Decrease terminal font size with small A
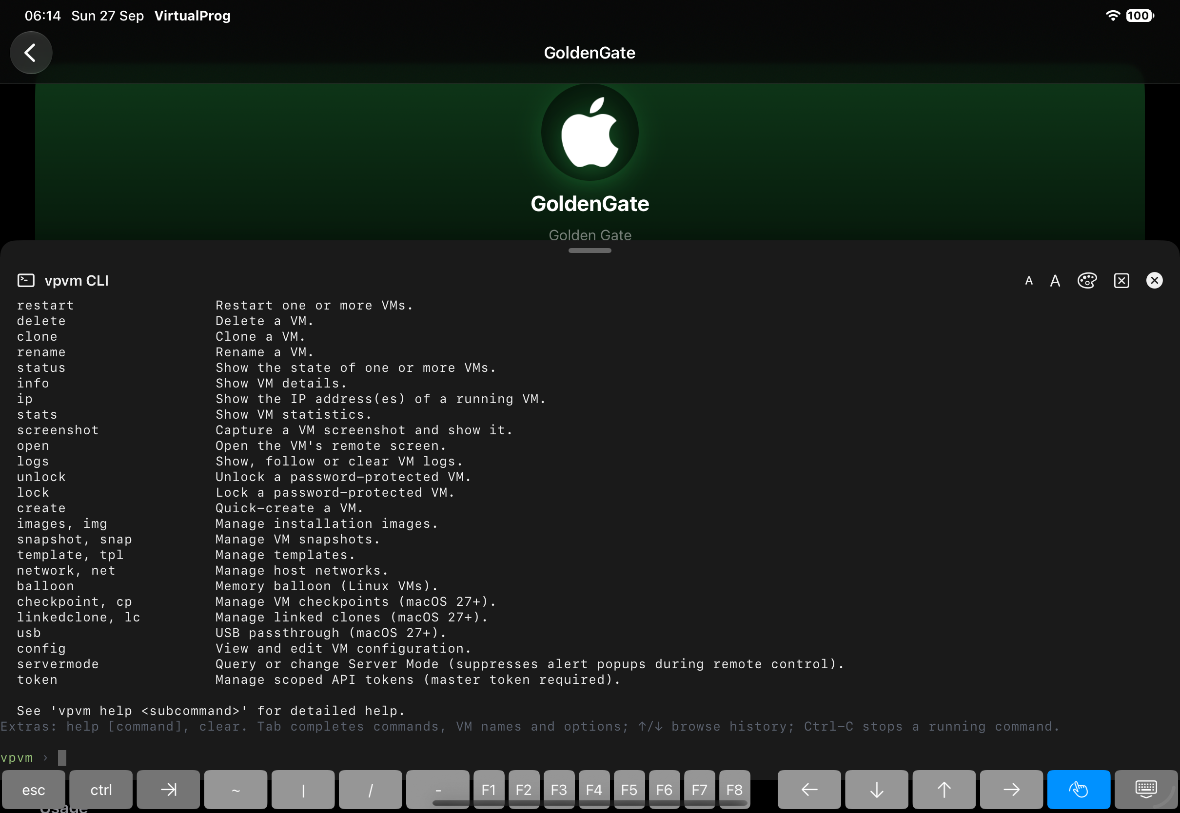Image resolution: width=1180 pixels, height=813 pixels. point(1029,281)
